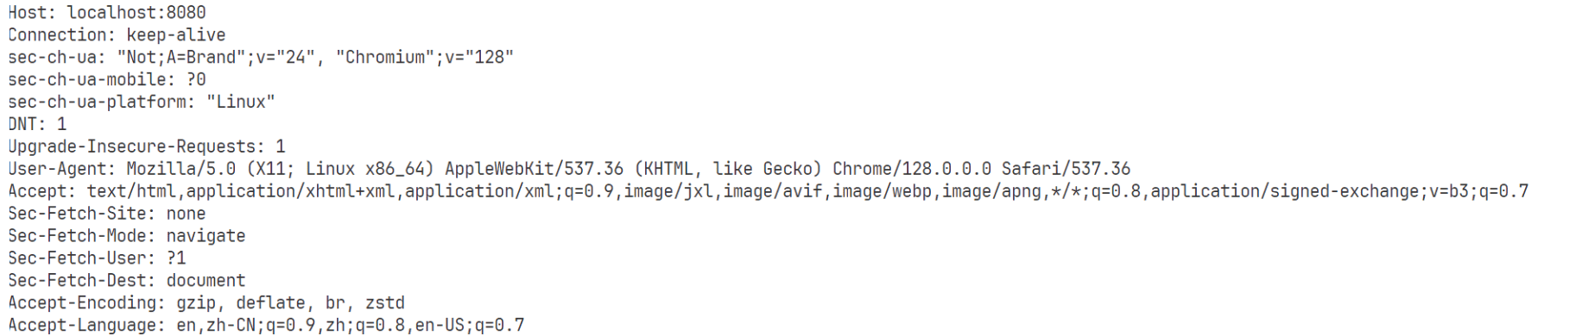Click the Upgrade-Insecure-Requests header line
Image resolution: width=1576 pixels, height=336 pixels.
tap(147, 147)
